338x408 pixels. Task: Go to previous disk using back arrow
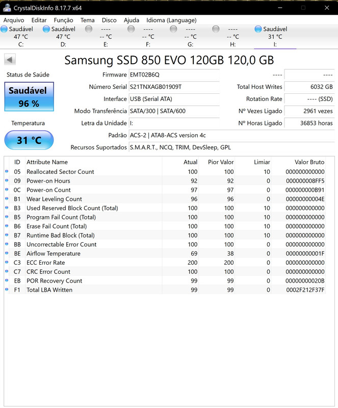point(10,60)
